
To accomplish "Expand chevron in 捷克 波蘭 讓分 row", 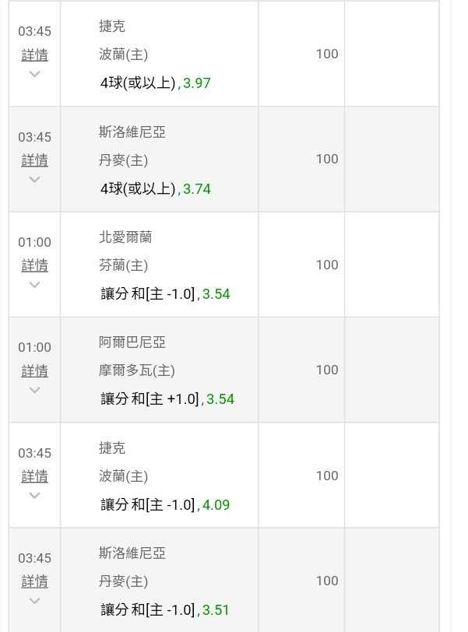I will tap(35, 495).
